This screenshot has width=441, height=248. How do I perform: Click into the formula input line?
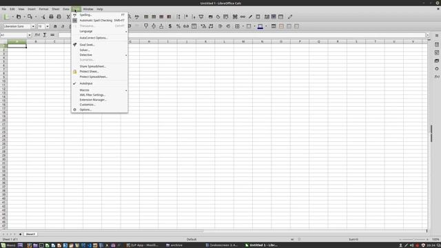242,35
